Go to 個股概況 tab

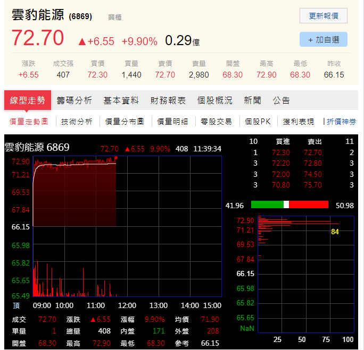pos(215,100)
